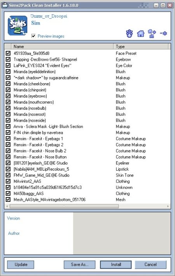This screenshot has width=175, height=276.
Task: Click the checkbox column header
Action: 8,47
